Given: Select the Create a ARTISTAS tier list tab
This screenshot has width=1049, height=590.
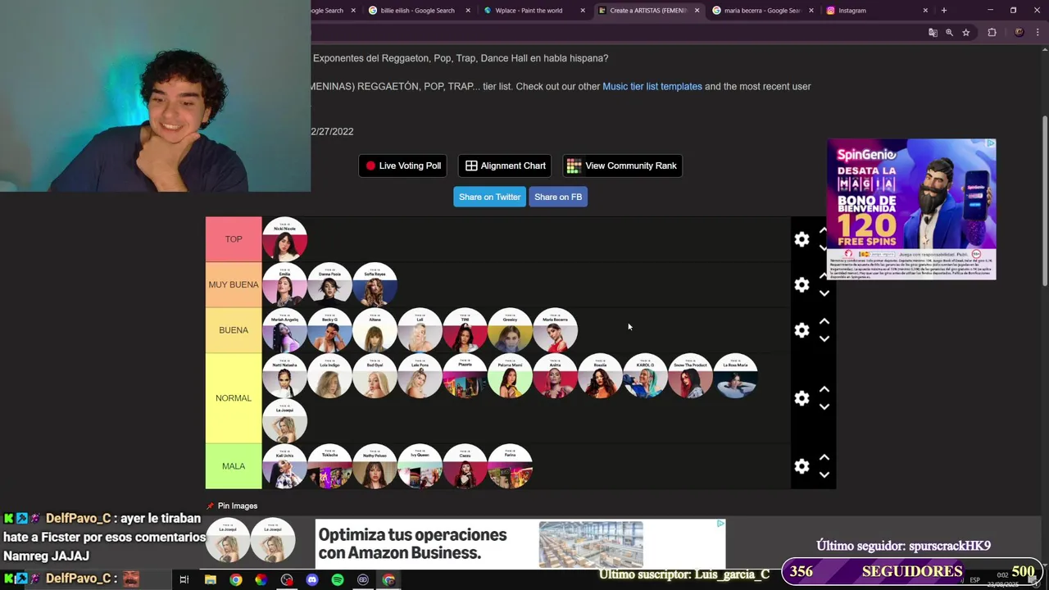Looking at the screenshot, I should (x=647, y=11).
